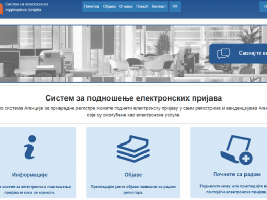Click the orange logo at top left
This screenshot has height=200, width=267.
(x=2, y=9)
